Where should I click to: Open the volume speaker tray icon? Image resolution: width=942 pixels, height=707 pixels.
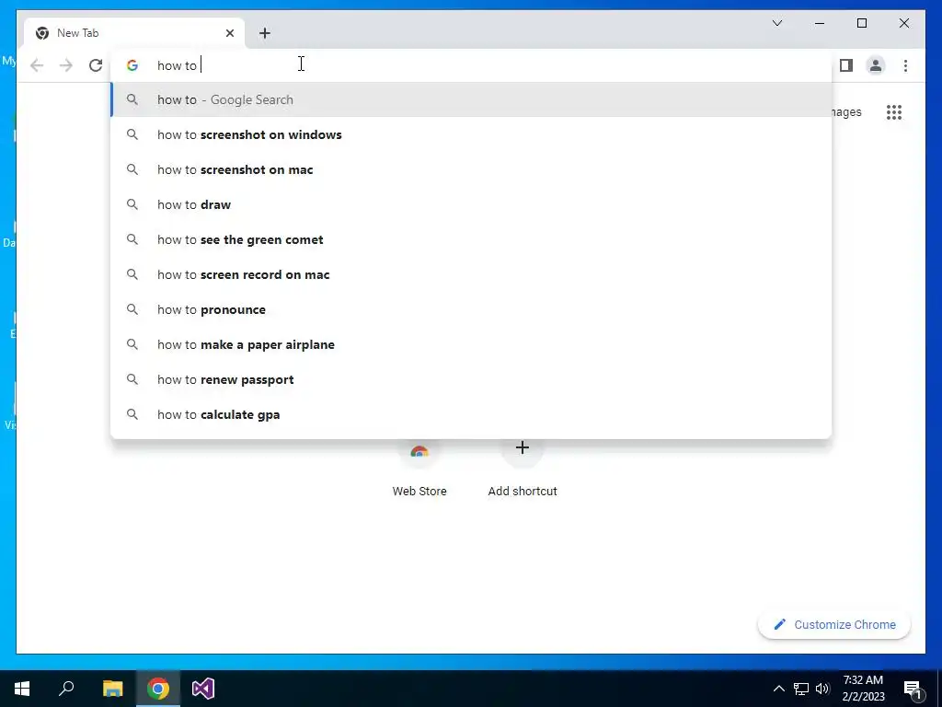[822, 689]
